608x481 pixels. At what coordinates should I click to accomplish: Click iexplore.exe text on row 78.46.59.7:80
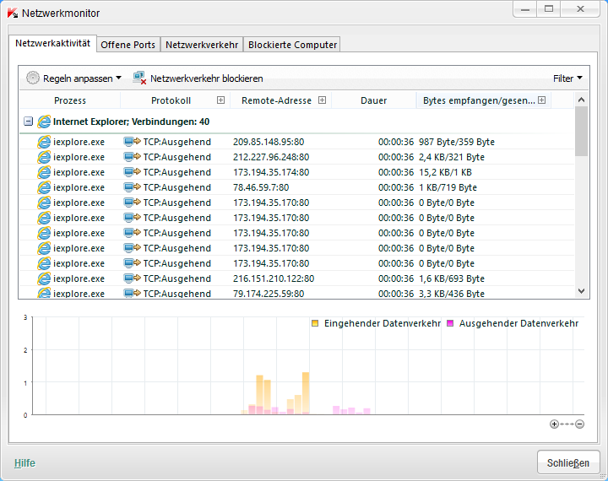click(x=79, y=187)
